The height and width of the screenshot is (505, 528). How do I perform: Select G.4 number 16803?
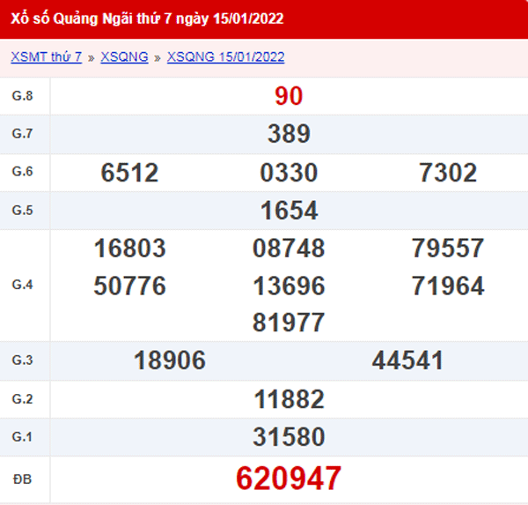click(129, 249)
